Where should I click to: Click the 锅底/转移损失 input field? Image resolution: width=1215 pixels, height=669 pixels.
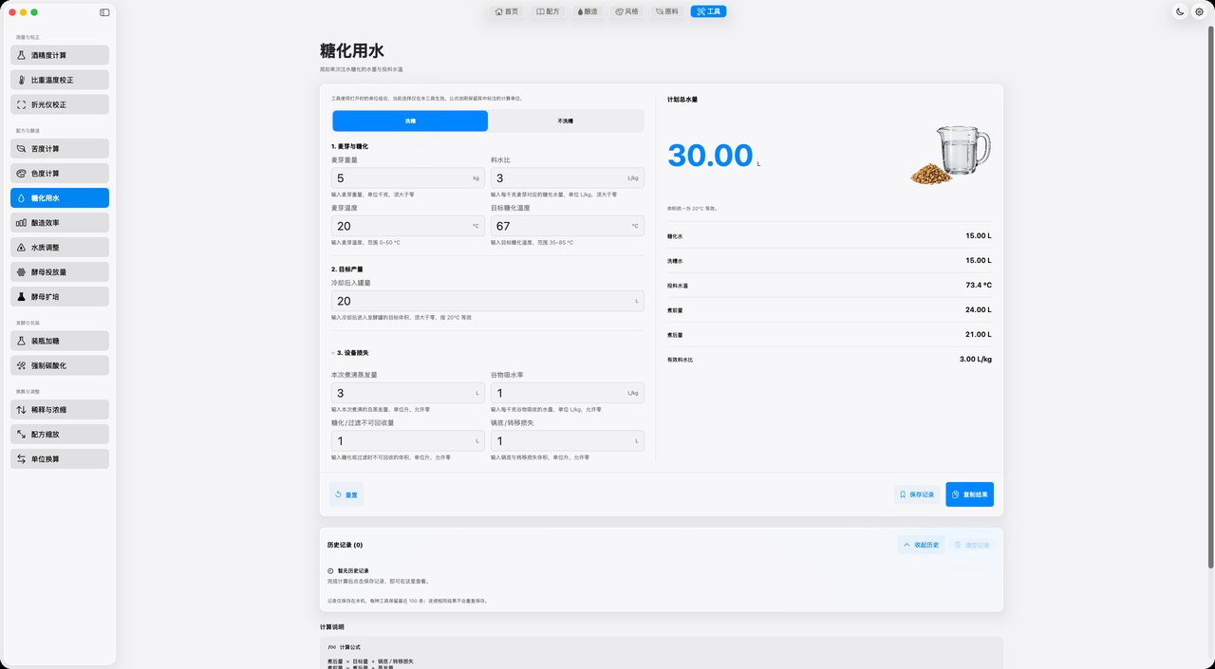tap(567, 440)
